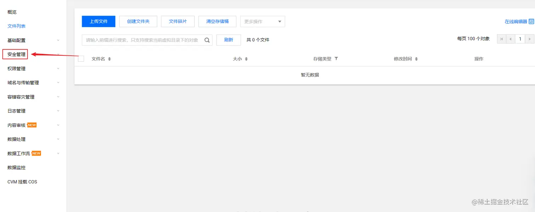535x212 pixels.
Task: Expand 日志管理 menu chevron
Action: [58, 111]
